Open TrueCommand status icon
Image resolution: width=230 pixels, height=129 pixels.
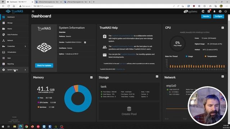[203, 11]
